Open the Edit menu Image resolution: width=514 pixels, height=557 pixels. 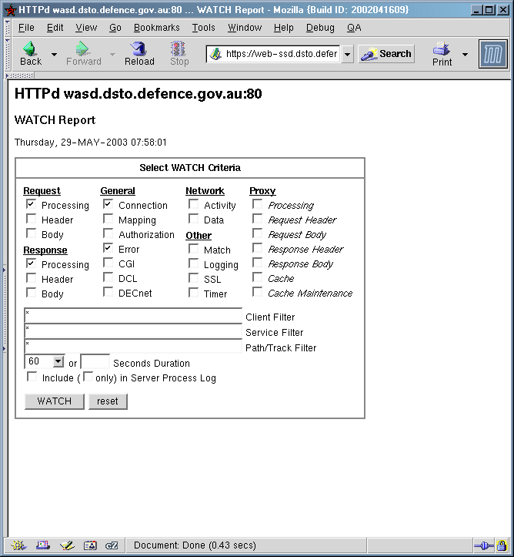click(55, 28)
